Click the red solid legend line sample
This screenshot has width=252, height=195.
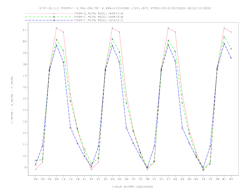pyautogui.click(x=49, y=13)
